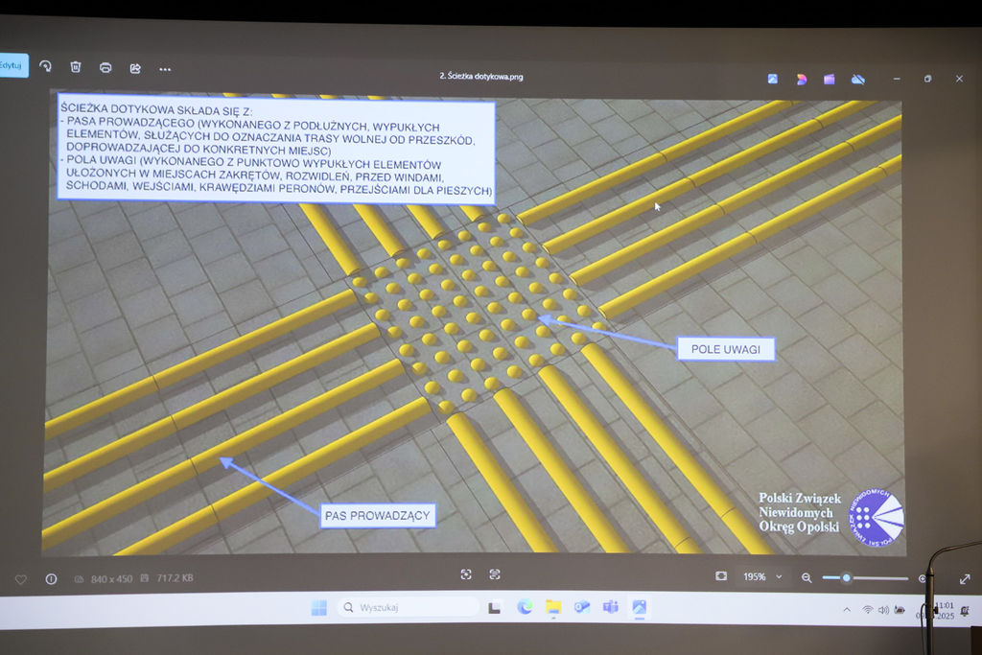The image size is (982, 655).
Task: Open the three-dot more options menu
Action: (165, 69)
